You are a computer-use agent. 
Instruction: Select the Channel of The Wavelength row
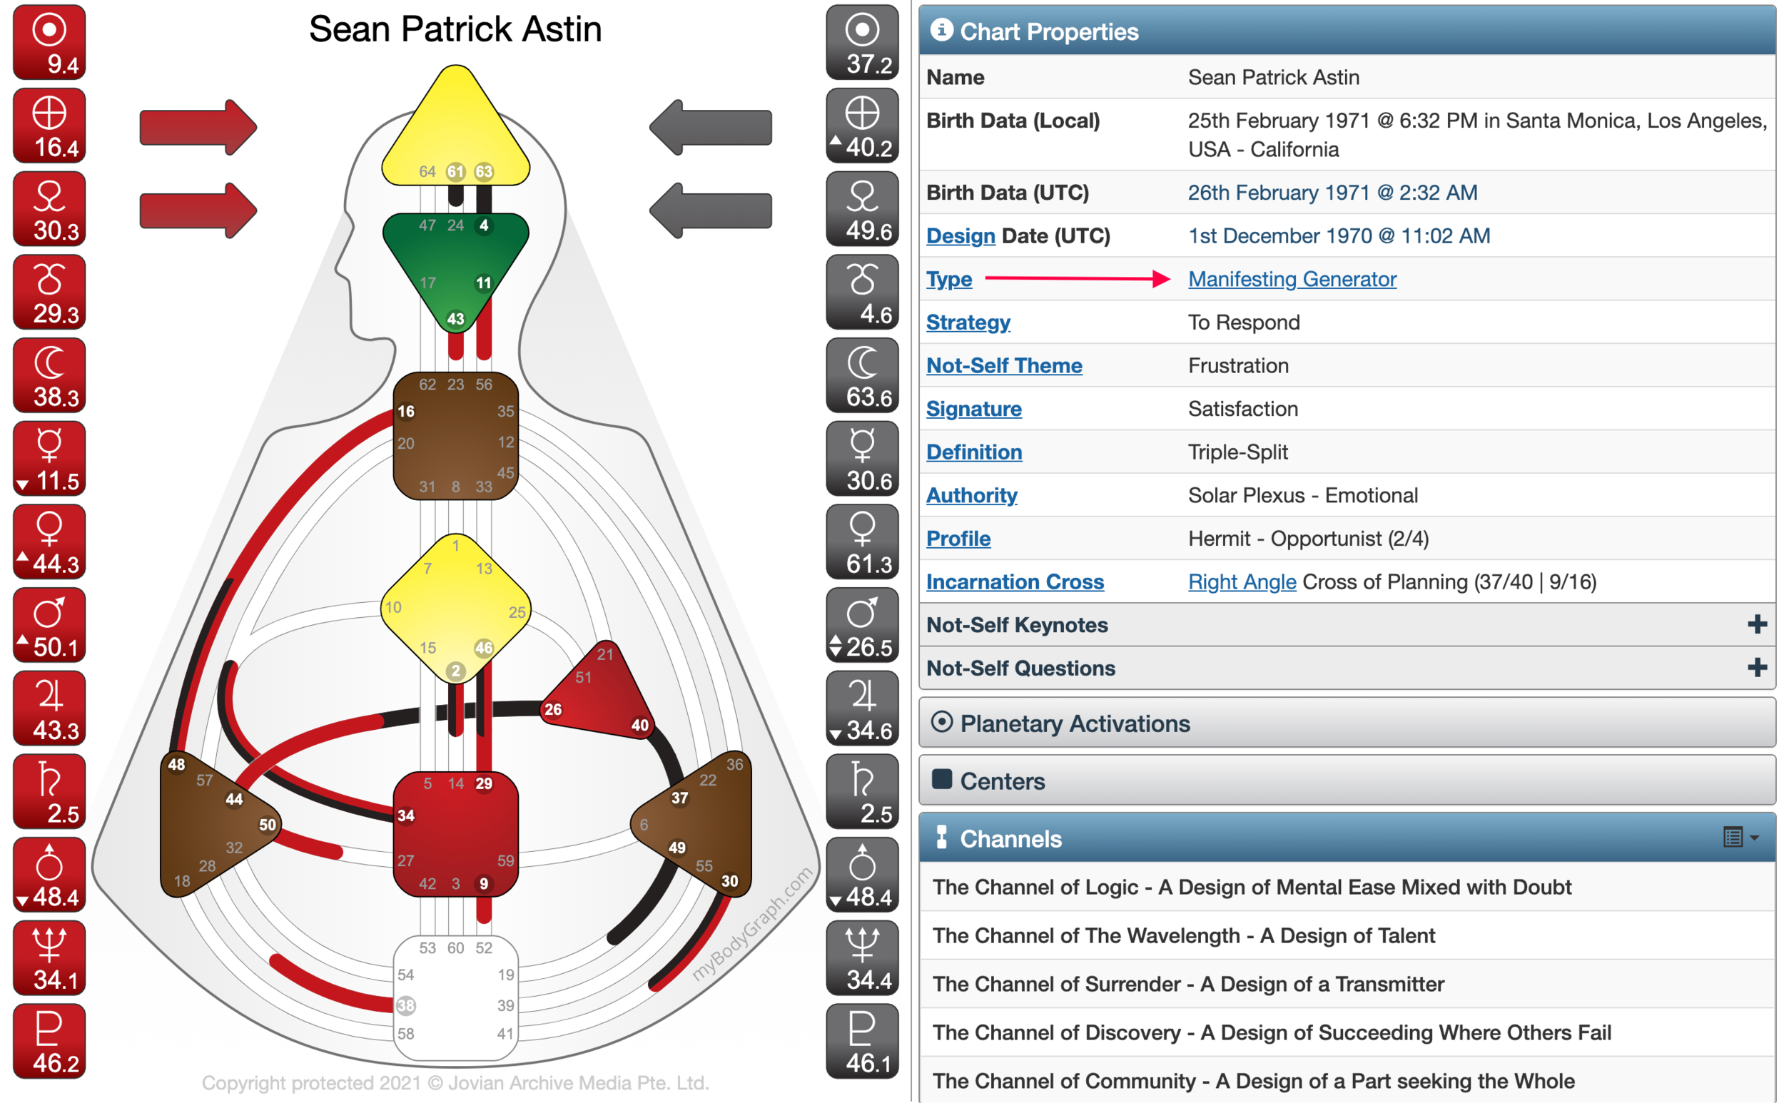pyautogui.click(x=1347, y=936)
